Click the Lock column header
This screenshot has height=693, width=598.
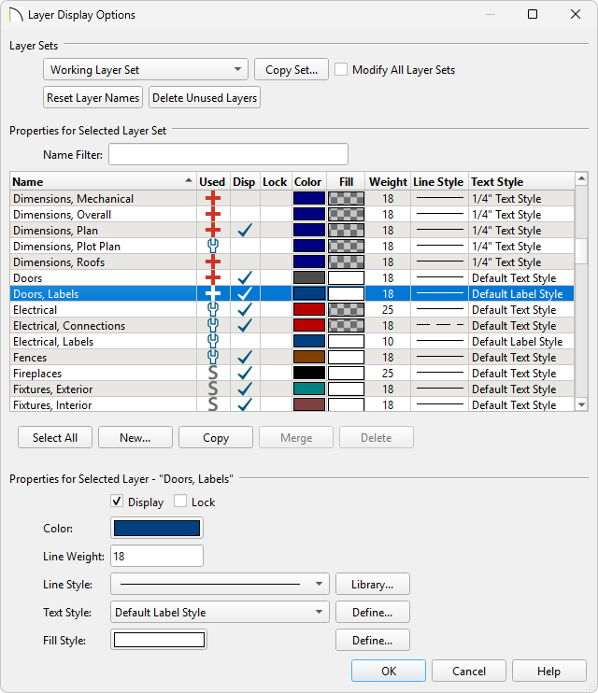coord(275,181)
